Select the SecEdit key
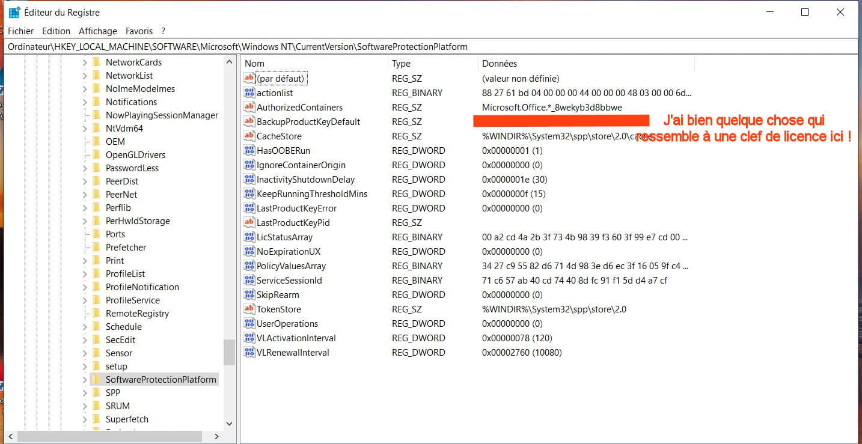 point(120,339)
